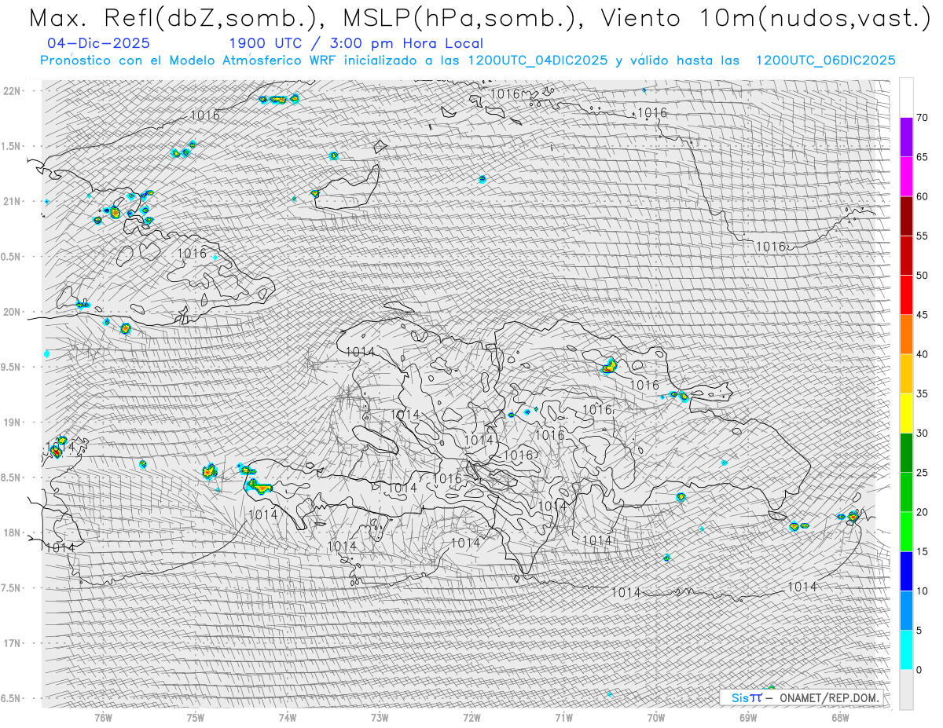Click the '18N' latitude label

(x=12, y=533)
